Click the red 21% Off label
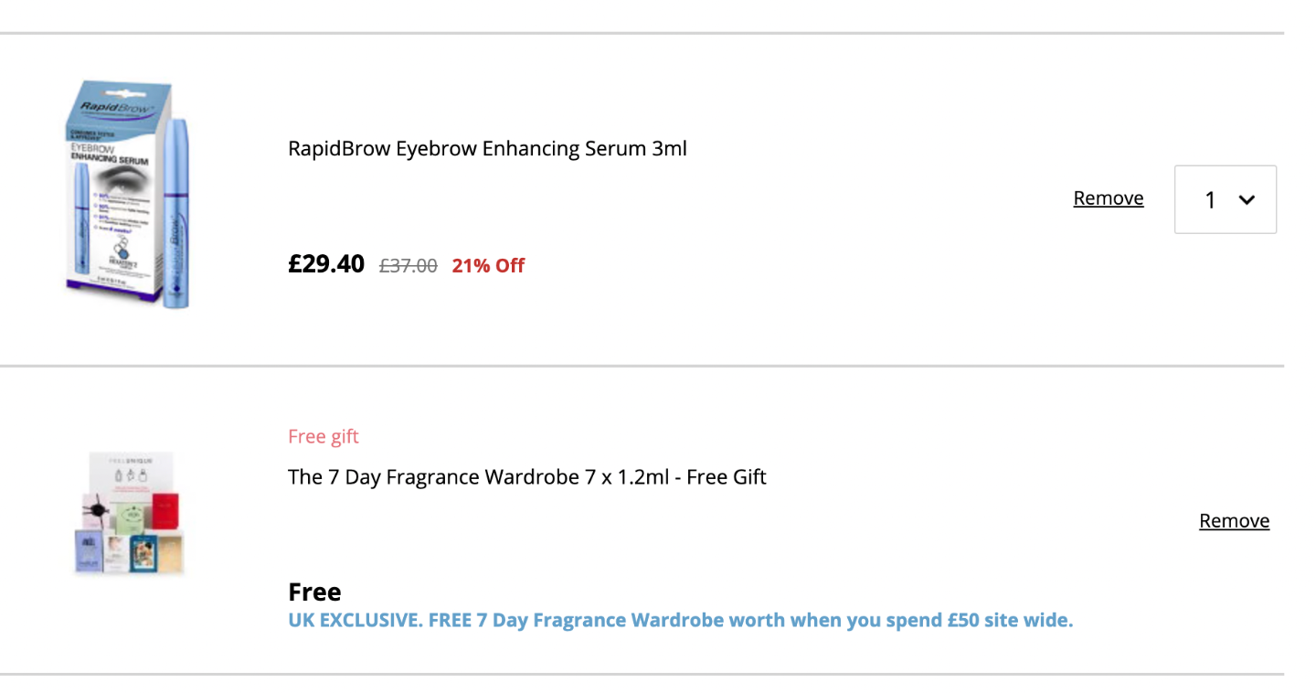This screenshot has height=693, width=1316. click(488, 266)
